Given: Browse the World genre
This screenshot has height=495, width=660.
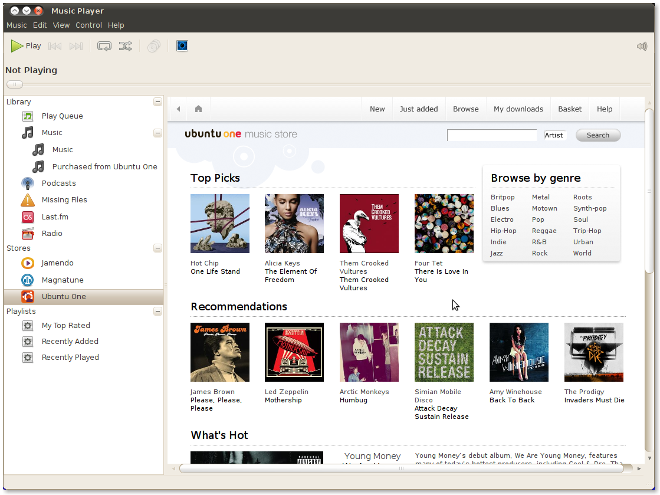Looking at the screenshot, I should 582,253.
